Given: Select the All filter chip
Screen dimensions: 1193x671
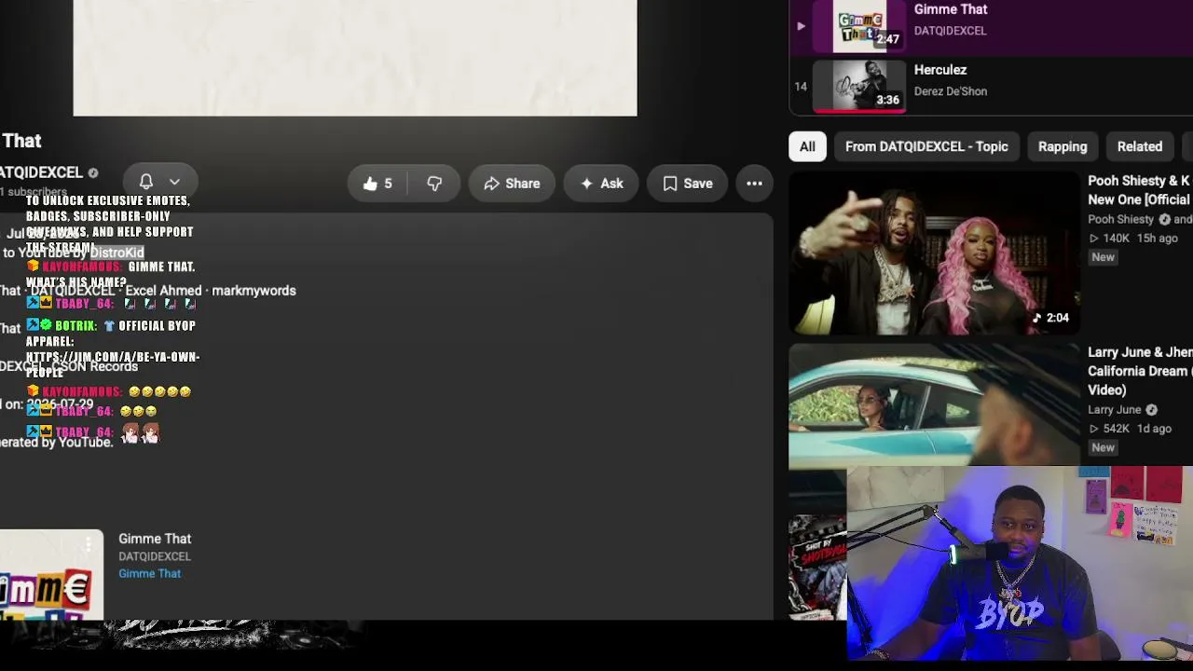Looking at the screenshot, I should click(807, 146).
